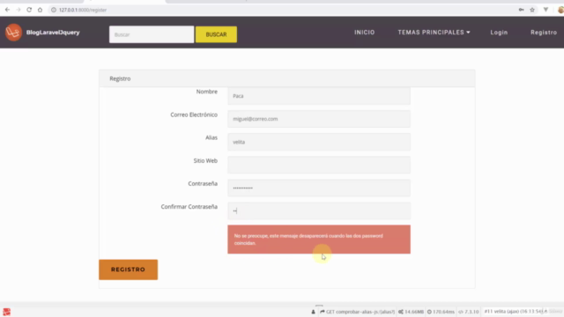Open the Laravel Debugbar logo icon

click(7, 312)
